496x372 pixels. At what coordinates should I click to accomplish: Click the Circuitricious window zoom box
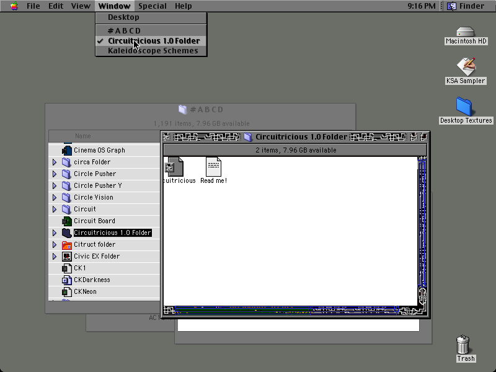(414, 137)
